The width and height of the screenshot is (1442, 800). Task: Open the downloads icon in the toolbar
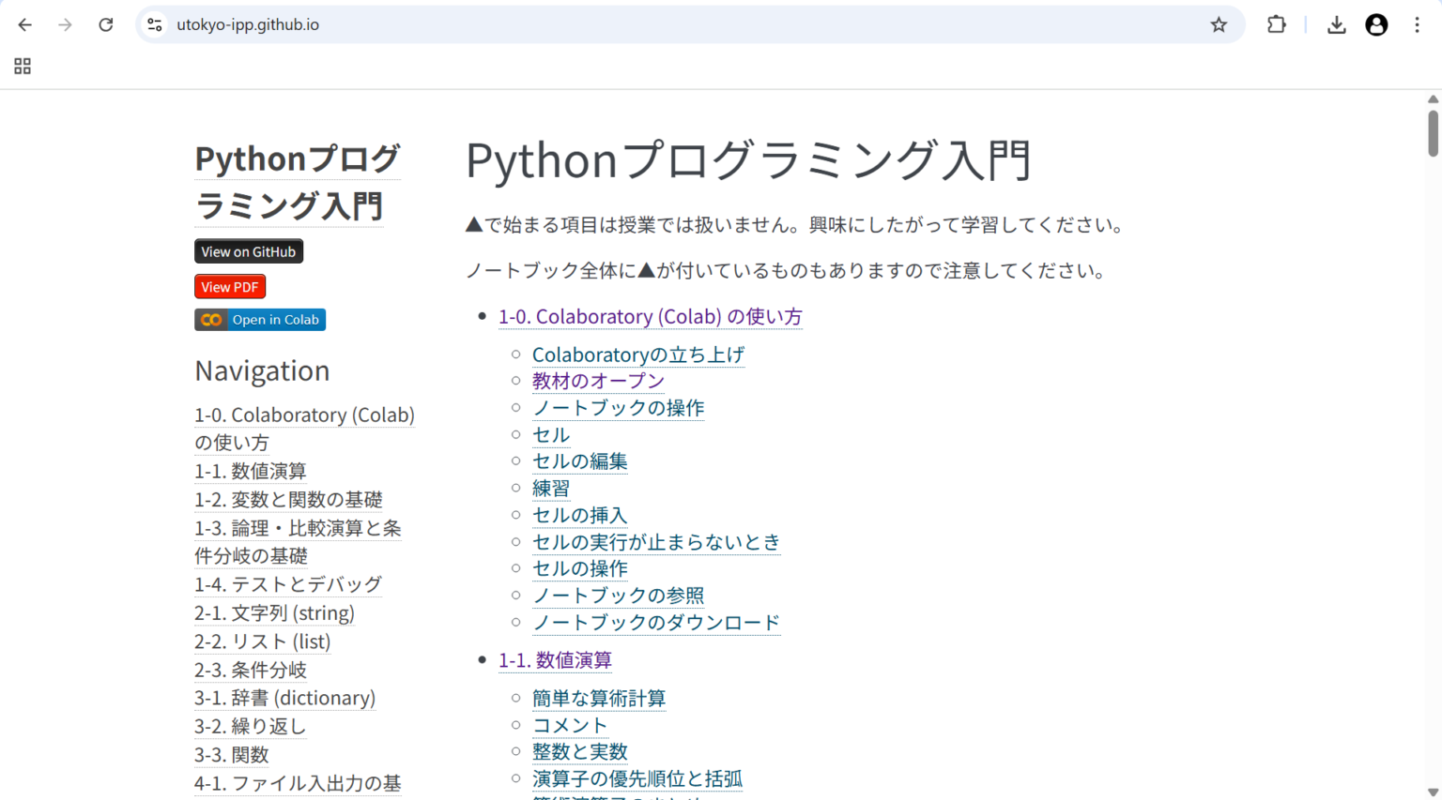tap(1336, 25)
